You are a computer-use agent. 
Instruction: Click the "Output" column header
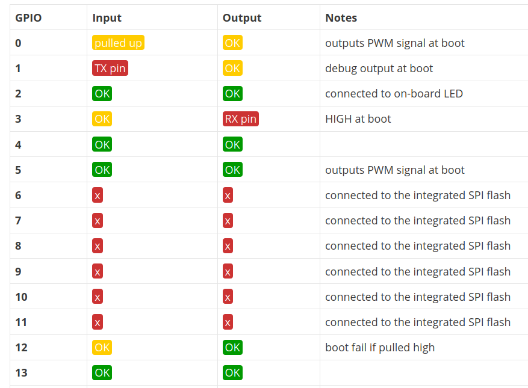[x=242, y=18]
